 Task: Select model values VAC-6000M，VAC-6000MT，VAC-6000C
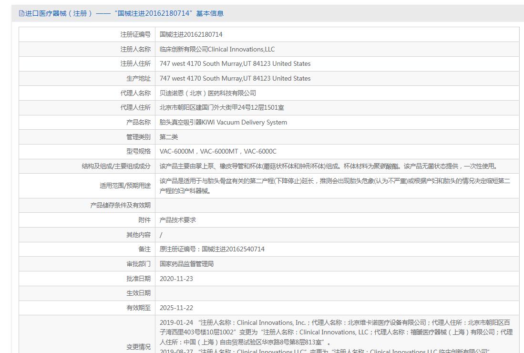coord(218,151)
